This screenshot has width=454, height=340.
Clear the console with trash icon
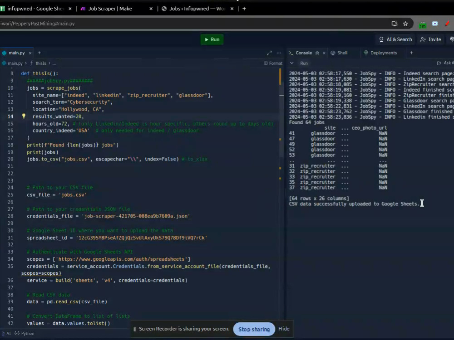pyautogui.click(x=317, y=53)
